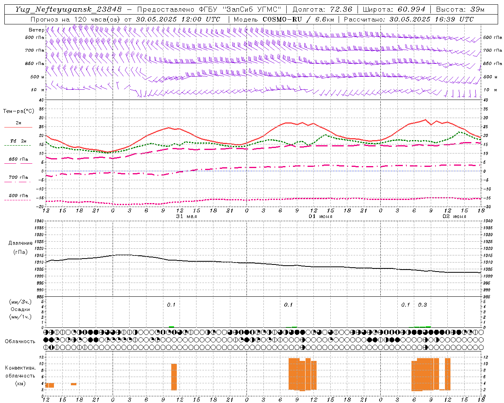Click the green precipitation bar on 31 мая
The width and height of the screenshot is (504, 403).
pos(171,327)
